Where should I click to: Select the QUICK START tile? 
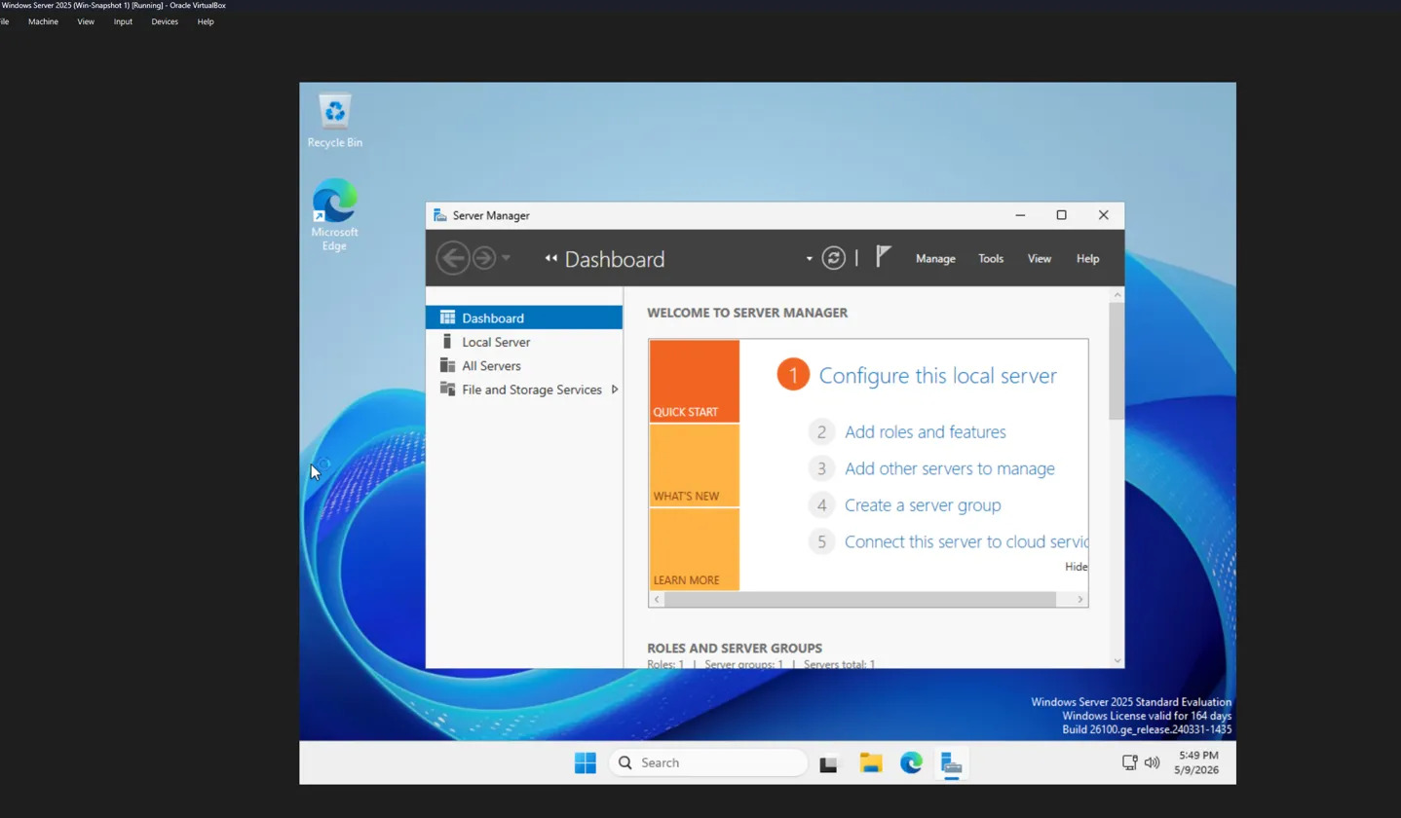694,381
